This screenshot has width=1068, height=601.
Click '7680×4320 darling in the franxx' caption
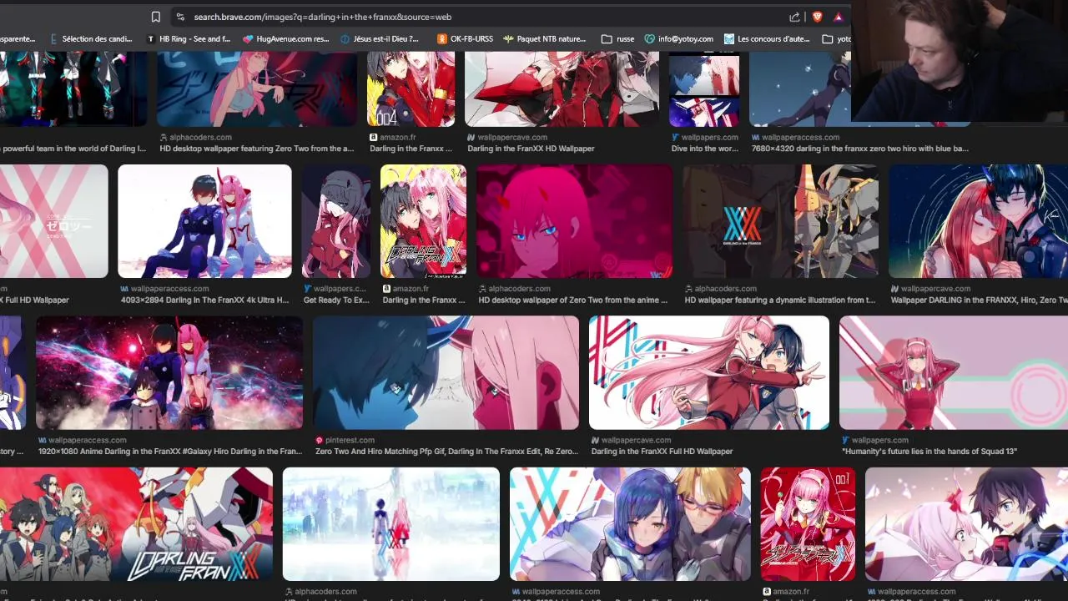tap(859, 149)
